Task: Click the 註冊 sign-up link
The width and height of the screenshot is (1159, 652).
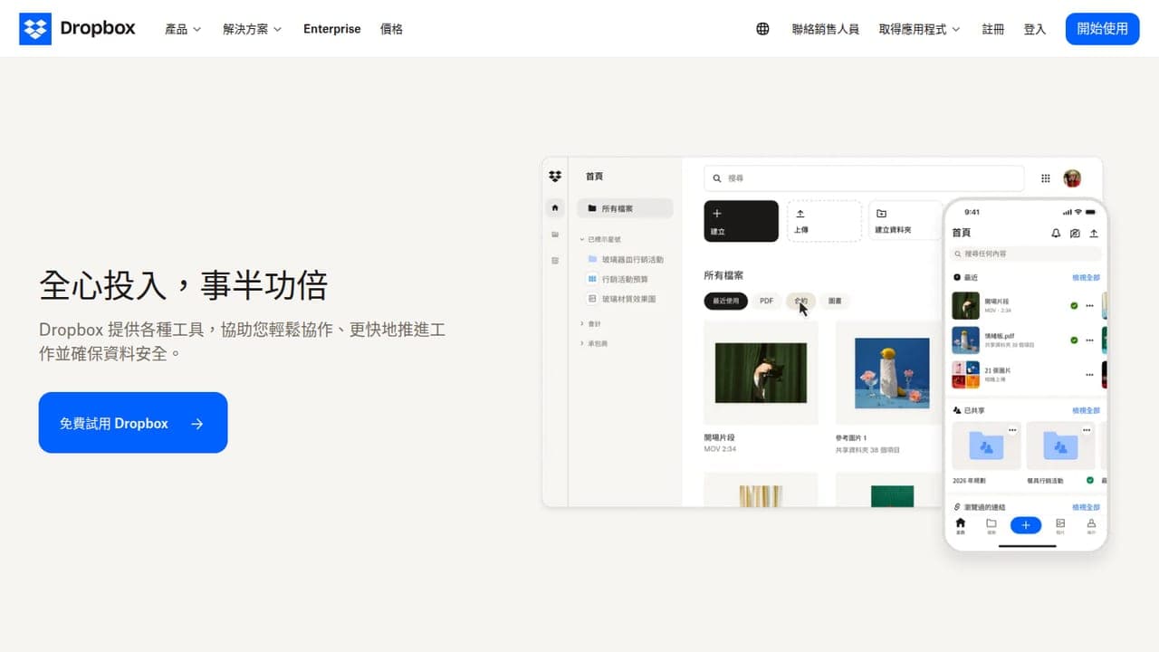Action: point(993,29)
